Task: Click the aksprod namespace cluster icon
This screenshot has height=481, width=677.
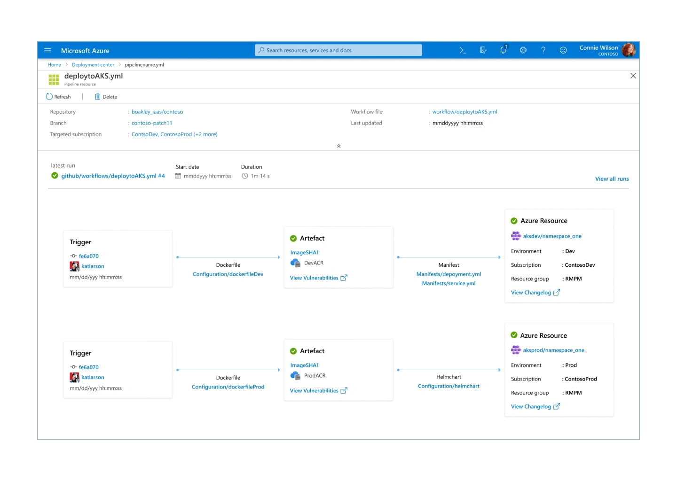Action: [x=516, y=350]
